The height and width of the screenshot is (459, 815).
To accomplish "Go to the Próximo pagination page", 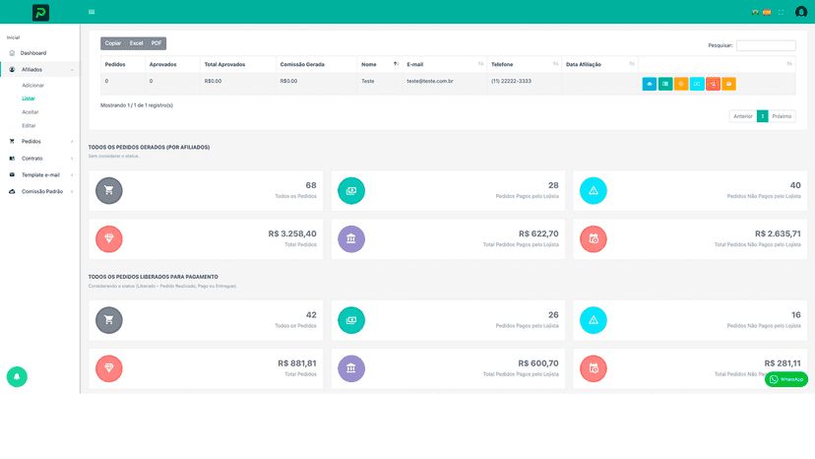I will pos(782,116).
